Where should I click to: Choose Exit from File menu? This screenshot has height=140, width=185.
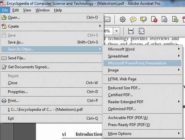pyautogui.click(x=52, y=118)
